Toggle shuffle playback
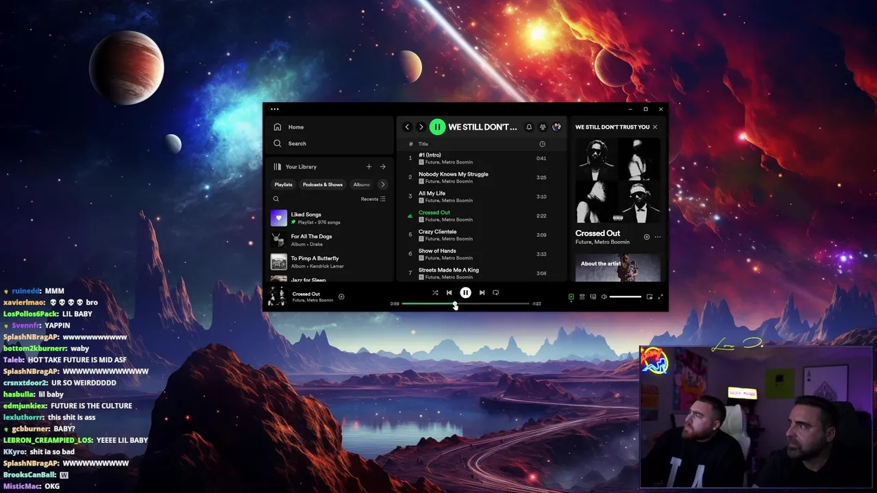This screenshot has width=877, height=493. click(x=435, y=292)
